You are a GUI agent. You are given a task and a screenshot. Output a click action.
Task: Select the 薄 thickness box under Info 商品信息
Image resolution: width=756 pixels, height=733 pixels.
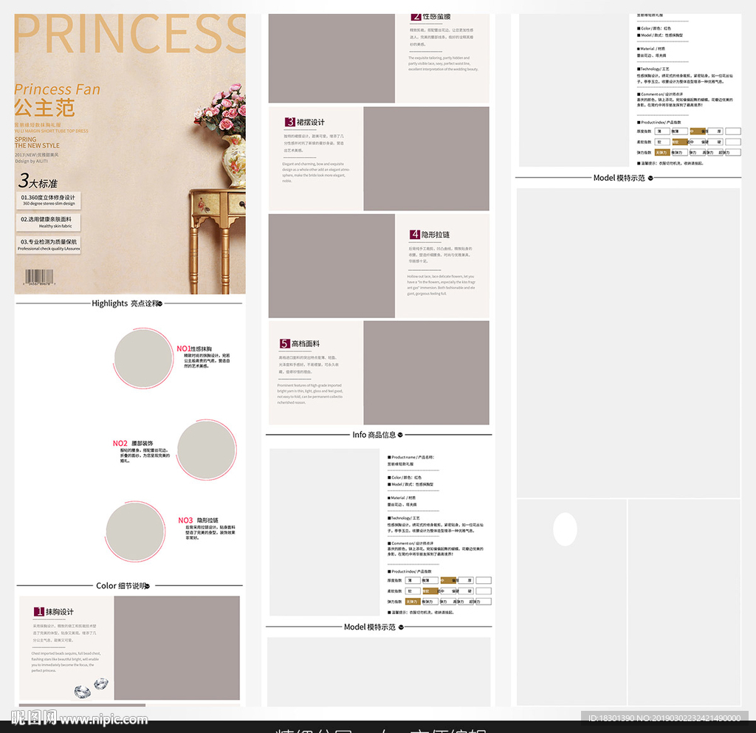tap(413, 580)
